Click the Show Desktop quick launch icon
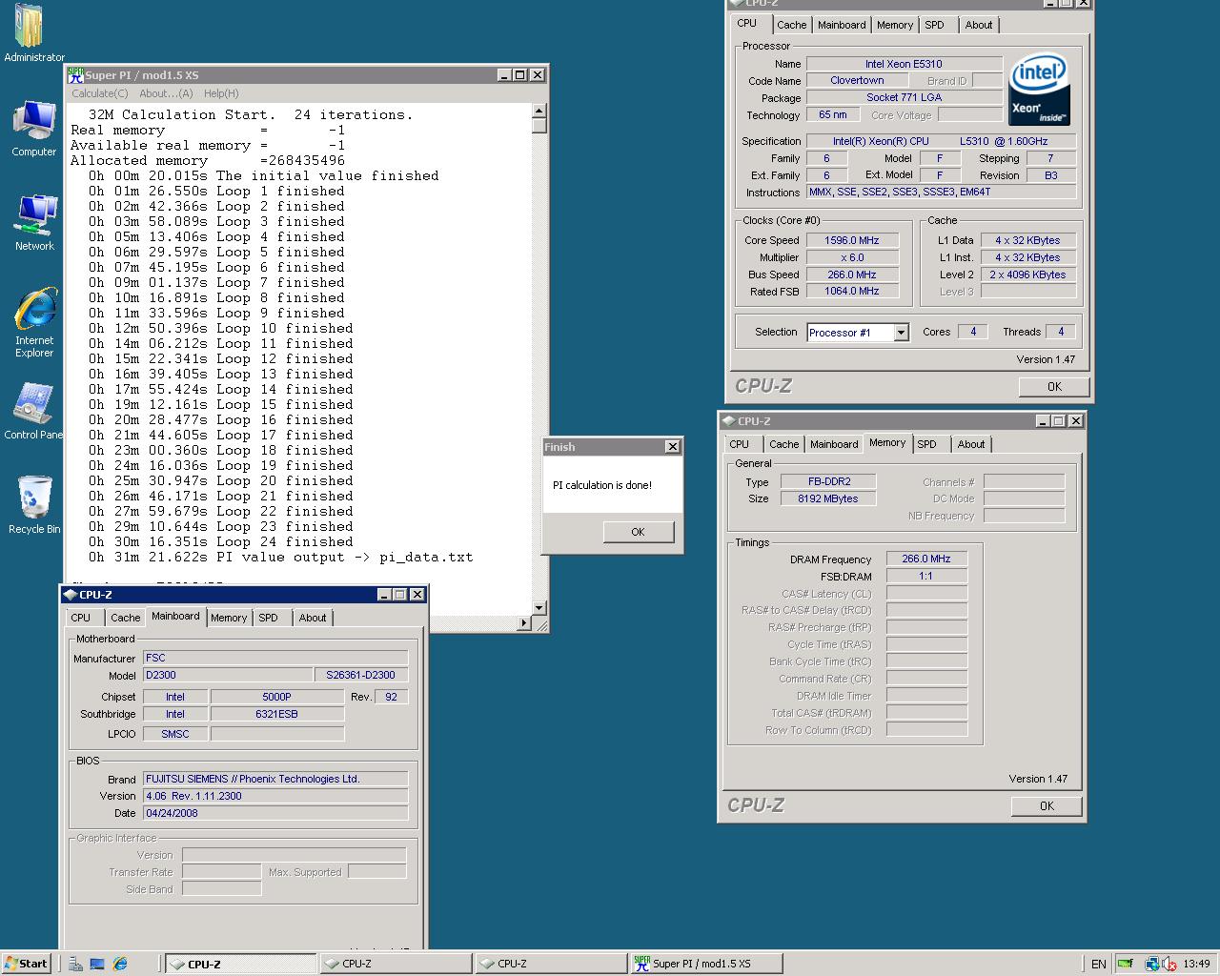Screen dimensions: 1220x976 [97, 964]
